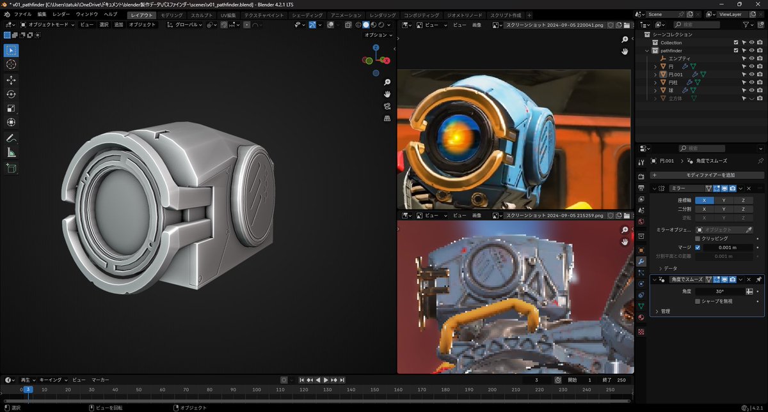Image resolution: width=768 pixels, height=412 pixels.
Task: Switch to the モデリング workspace tab
Action: coord(171,15)
